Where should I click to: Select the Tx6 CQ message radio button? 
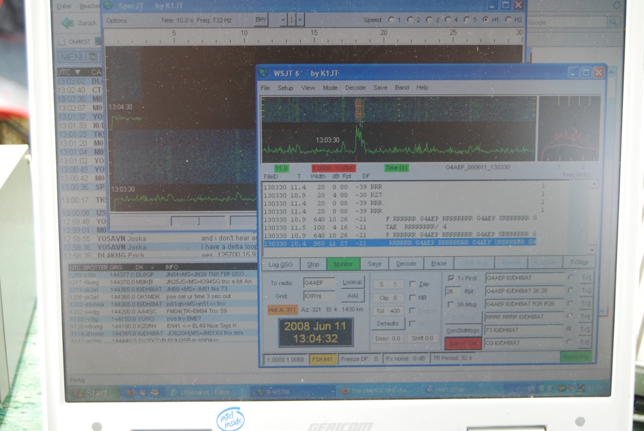click(x=569, y=342)
